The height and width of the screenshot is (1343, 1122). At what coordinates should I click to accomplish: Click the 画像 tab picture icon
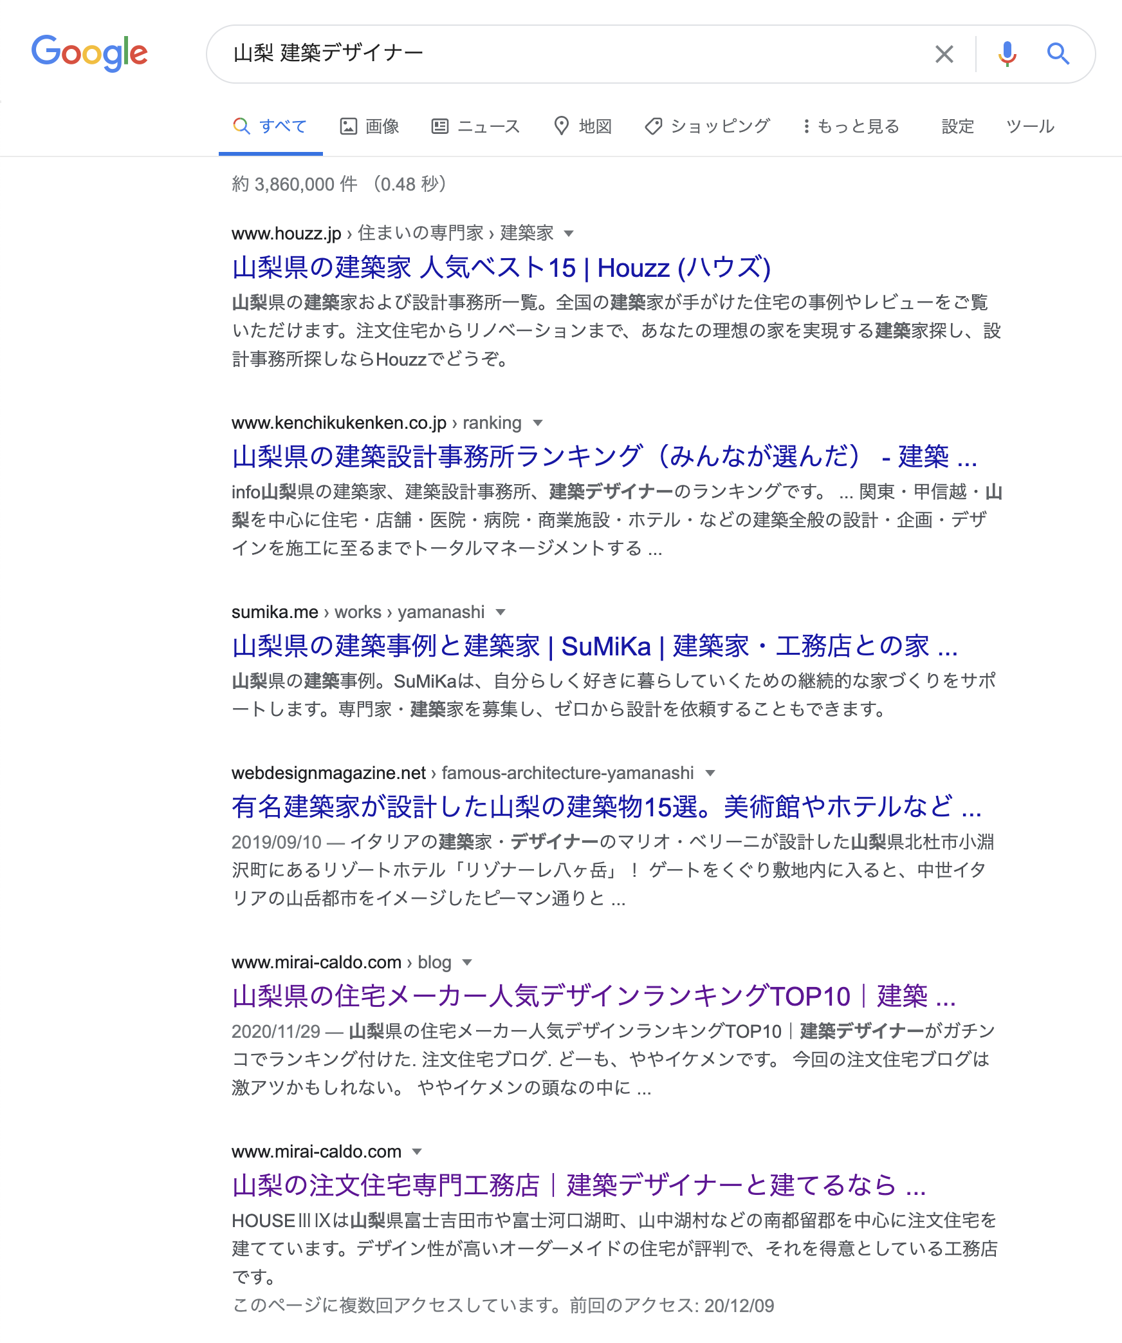(x=348, y=126)
